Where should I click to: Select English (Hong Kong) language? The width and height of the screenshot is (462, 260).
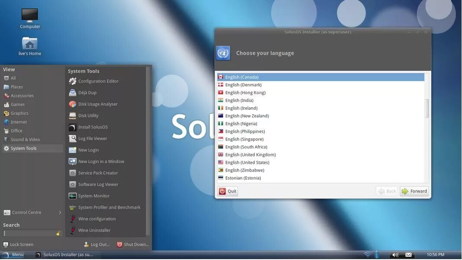click(321, 93)
